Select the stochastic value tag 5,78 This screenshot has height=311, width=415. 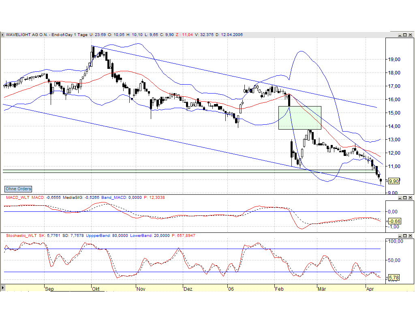(394, 278)
